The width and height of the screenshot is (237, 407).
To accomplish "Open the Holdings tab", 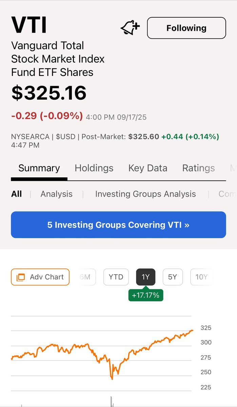I will (94, 168).
